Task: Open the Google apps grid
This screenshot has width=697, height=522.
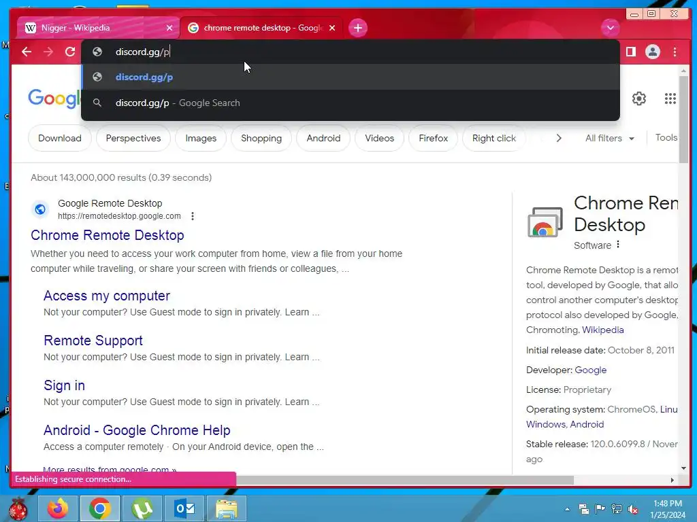Action: tap(670, 99)
